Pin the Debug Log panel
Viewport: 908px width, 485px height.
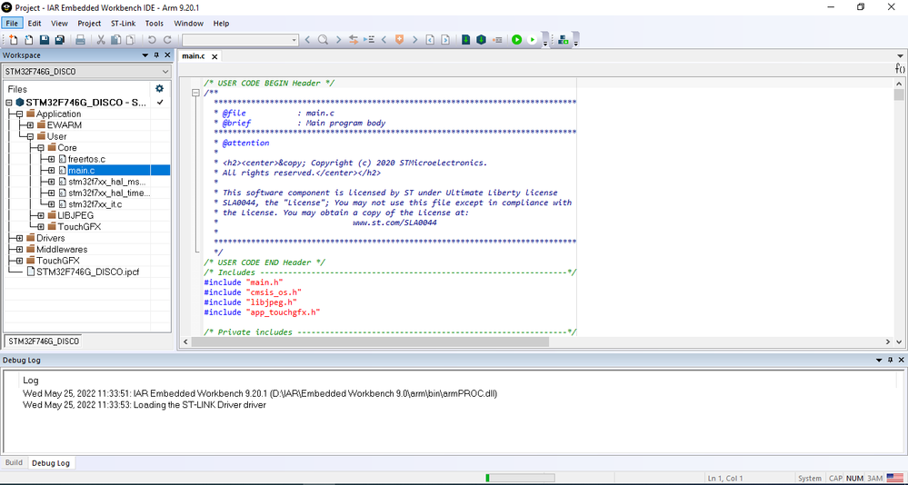(890, 360)
